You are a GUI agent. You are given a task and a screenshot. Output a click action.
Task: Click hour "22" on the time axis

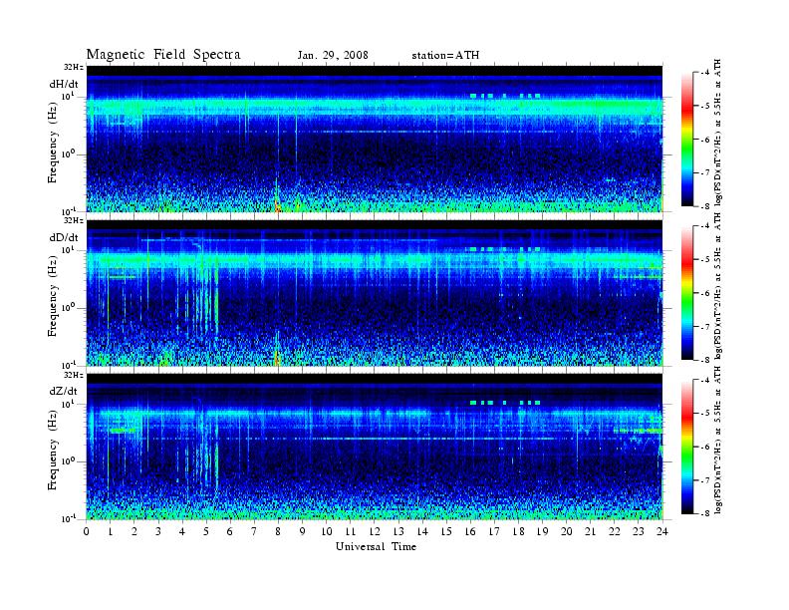coord(615,532)
